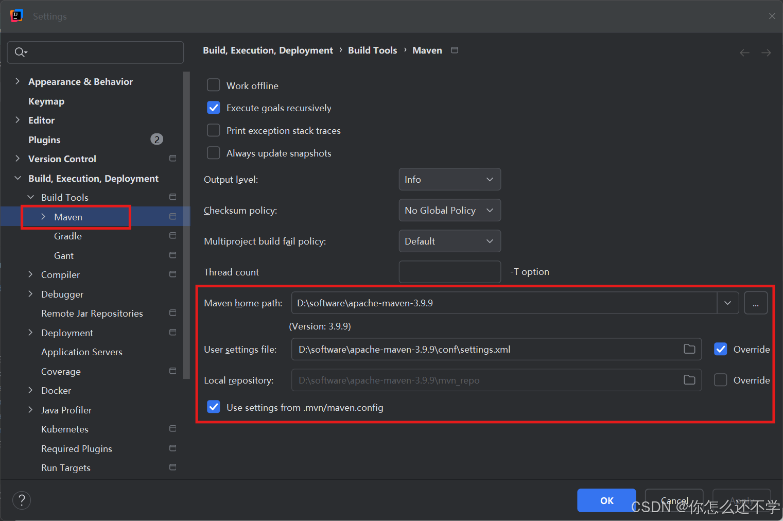Expand the Version Control node
Screen dimensions: 783x521
point(18,159)
